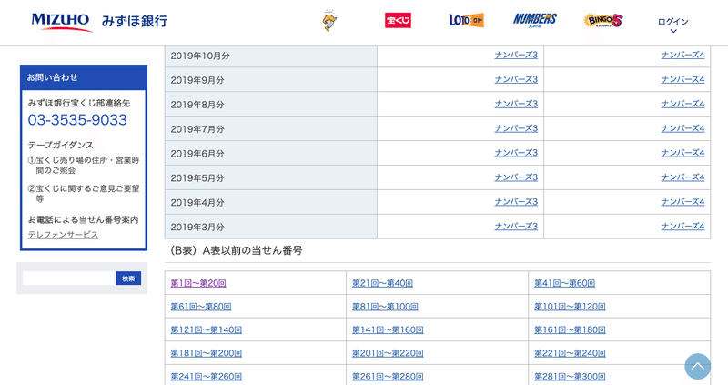Click the みずほ銀行宝くじ部連絡先 text
The height and width of the screenshot is (385, 728).
[x=79, y=103]
